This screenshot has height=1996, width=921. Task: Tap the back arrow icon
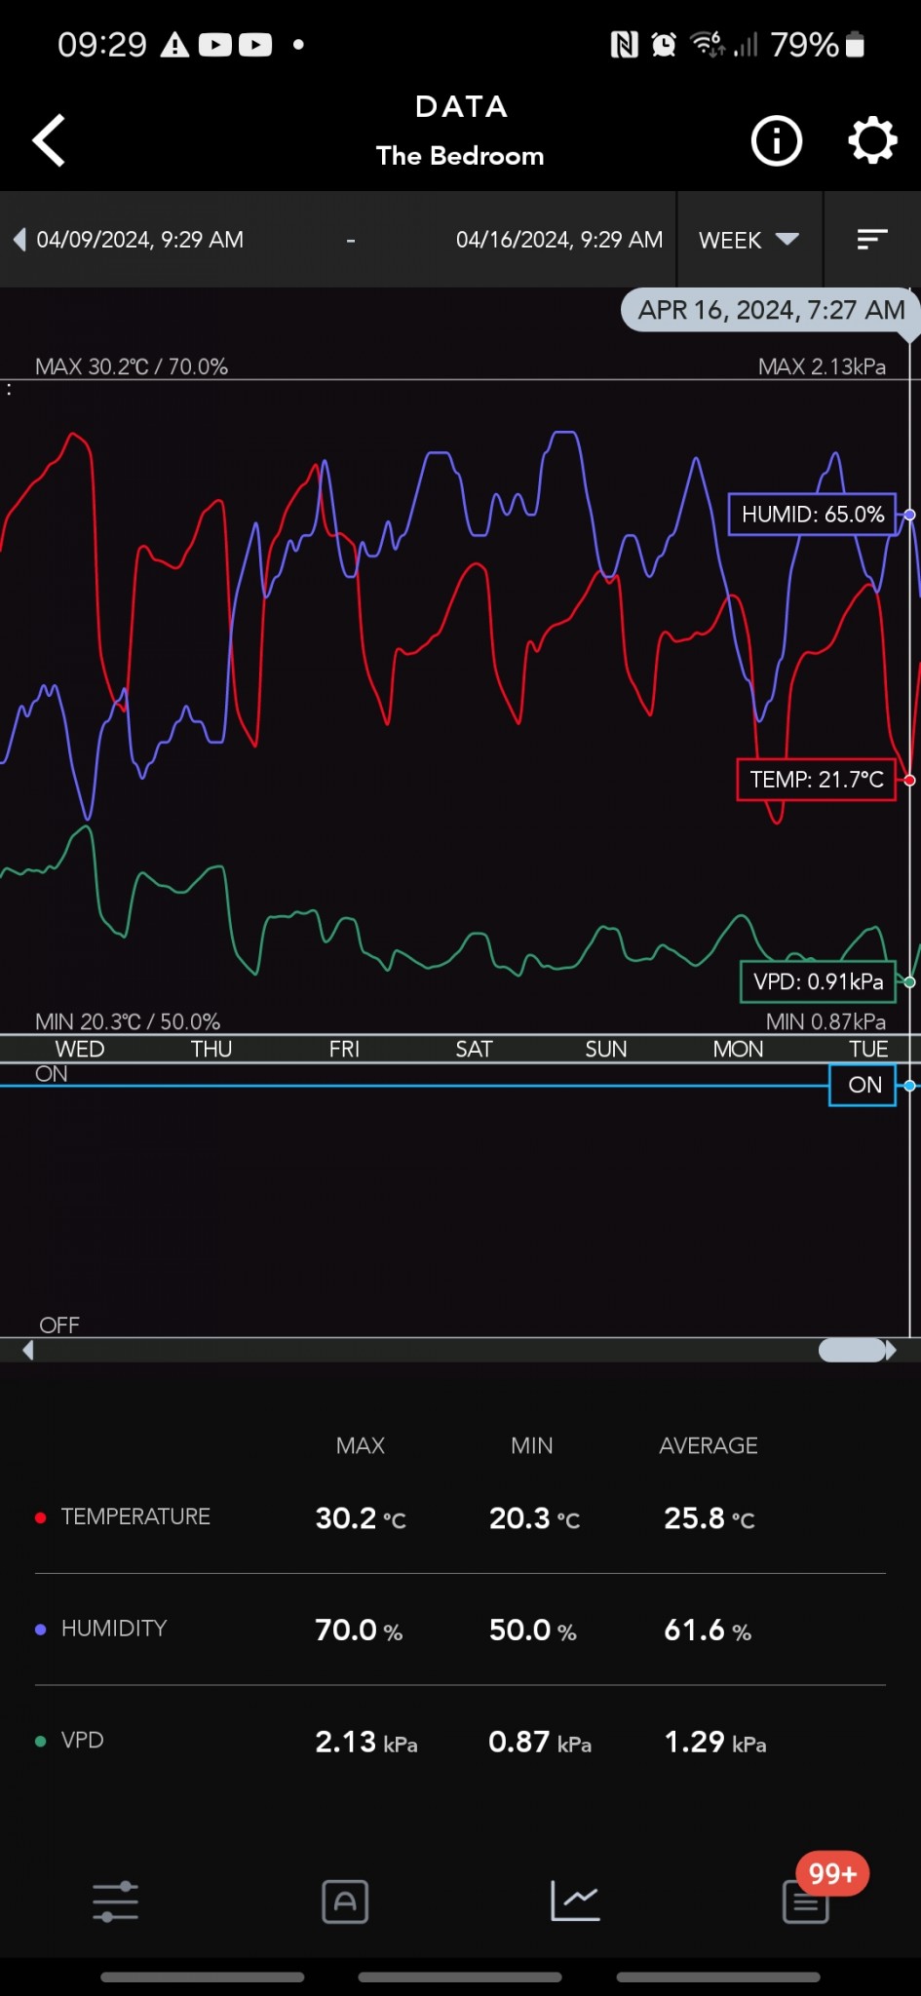49,140
